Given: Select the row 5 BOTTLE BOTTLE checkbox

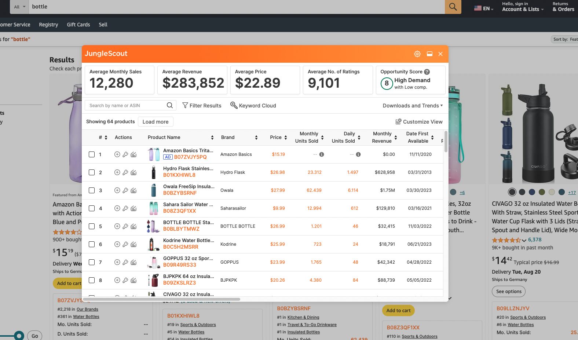Looking at the screenshot, I should pos(92,226).
